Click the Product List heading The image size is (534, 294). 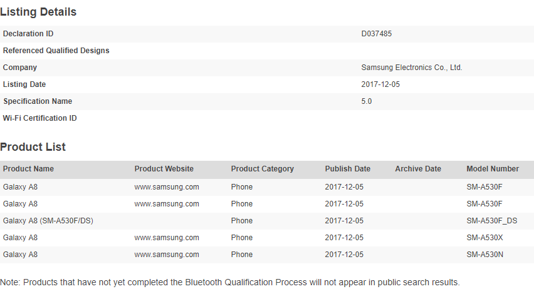pyautogui.click(x=33, y=147)
